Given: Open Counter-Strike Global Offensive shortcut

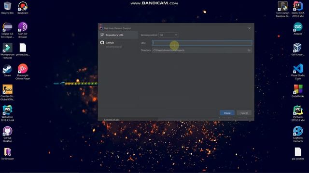Looking at the screenshot, I should (8, 93).
